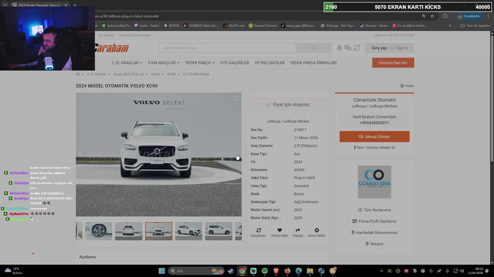
Task: Click the listing number search field
Action: (227, 48)
